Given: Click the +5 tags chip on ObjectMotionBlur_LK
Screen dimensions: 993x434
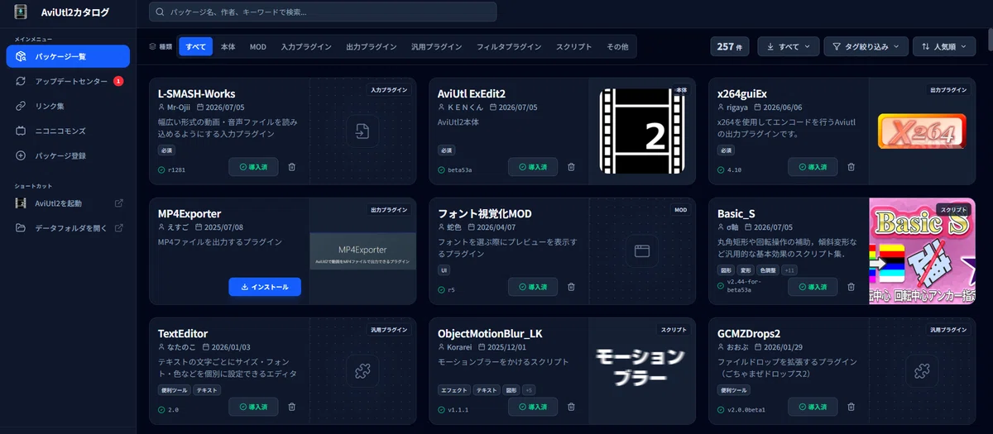Looking at the screenshot, I should pyautogui.click(x=530, y=390).
